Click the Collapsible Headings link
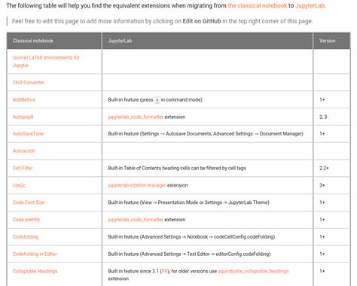357x286 pixels. [35, 271]
